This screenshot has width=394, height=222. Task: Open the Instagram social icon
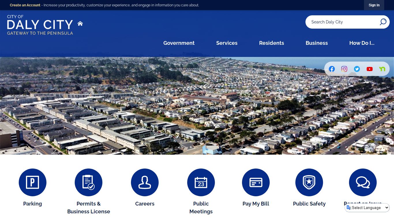[344, 69]
